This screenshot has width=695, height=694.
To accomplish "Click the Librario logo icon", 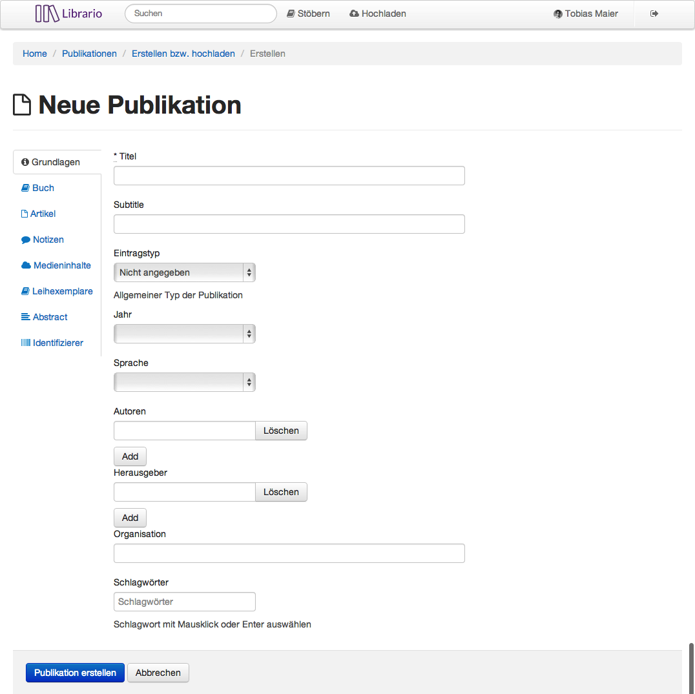I will click(x=47, y=14).
